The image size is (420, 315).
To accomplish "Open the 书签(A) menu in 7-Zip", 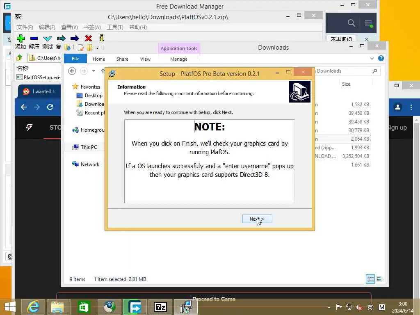I will pos(92,27).
